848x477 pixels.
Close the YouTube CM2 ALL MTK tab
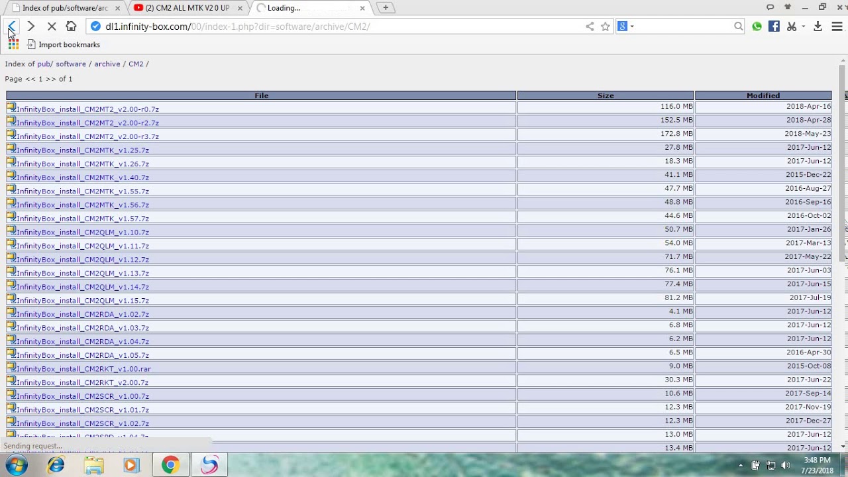240,8
